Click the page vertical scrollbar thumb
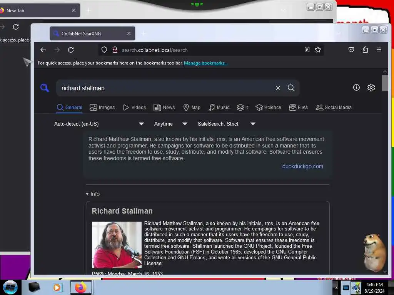Screen dimensions: 394x295 [x=385, y=83]
